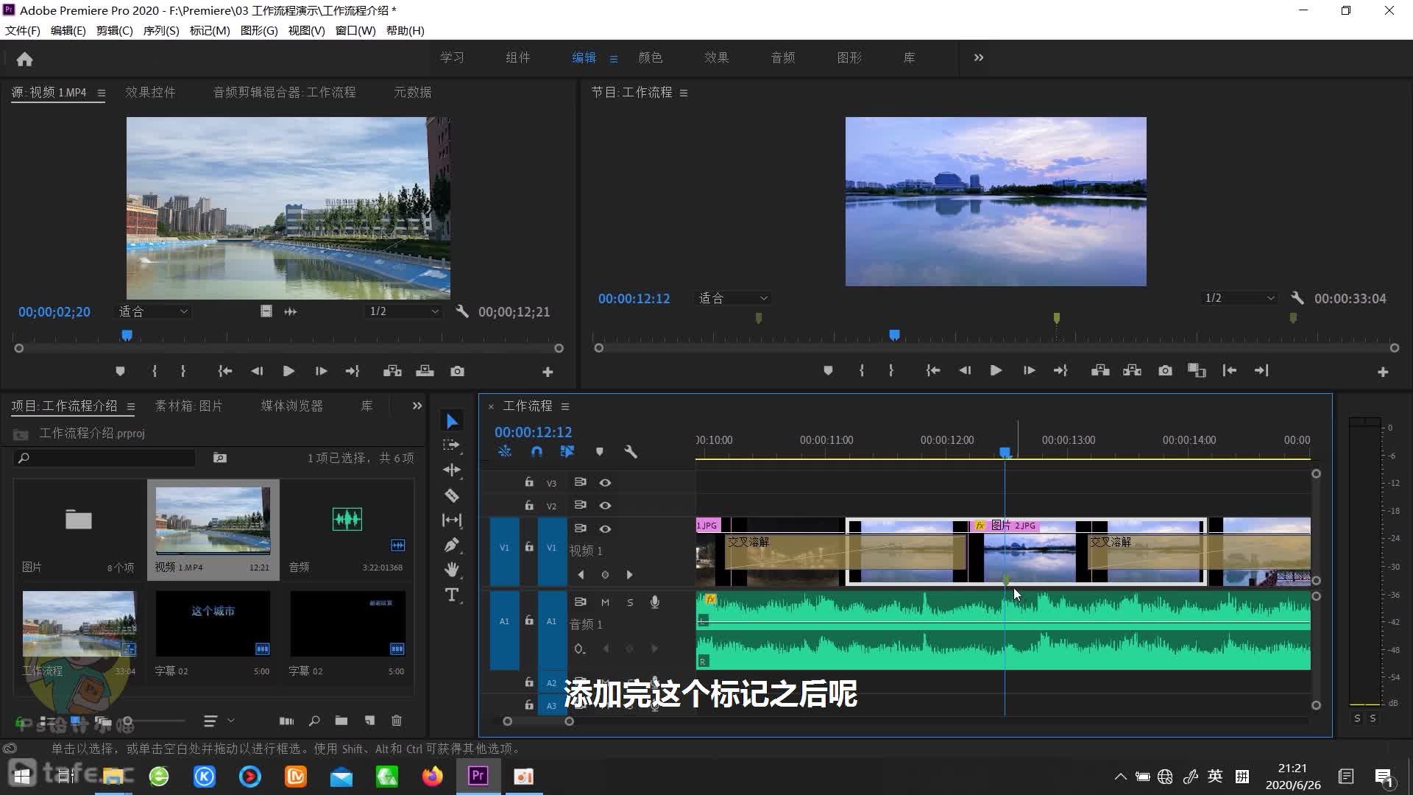Add marker in Program monitor
The width and height of the screenshot is (1413, 795).
(x=828, y=371)
